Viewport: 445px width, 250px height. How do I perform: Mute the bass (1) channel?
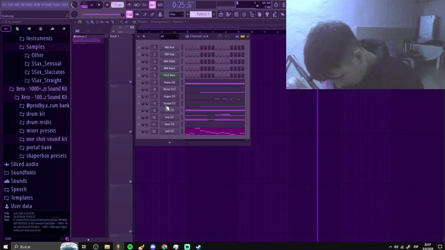pyautogui.click(x=139, y=124)
